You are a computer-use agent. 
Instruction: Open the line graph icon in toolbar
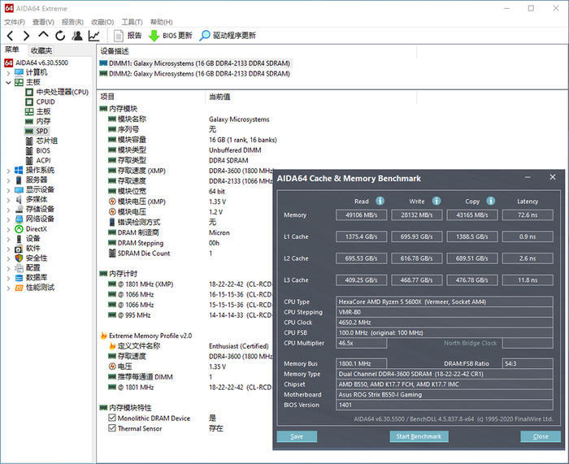[x=94, y=36]
